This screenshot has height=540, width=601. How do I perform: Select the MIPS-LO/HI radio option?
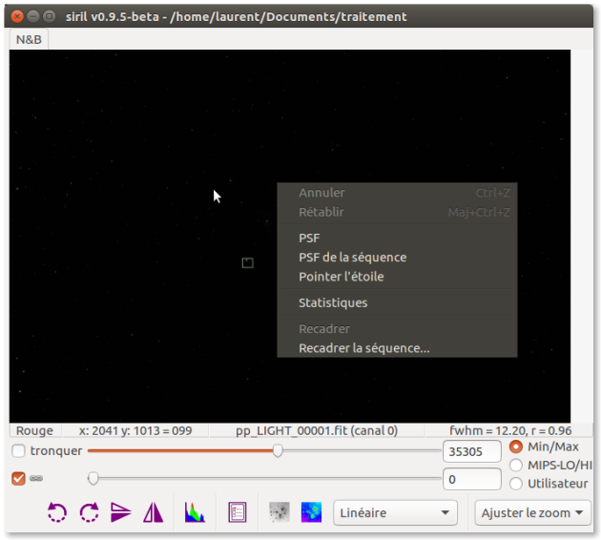(516, 465)
